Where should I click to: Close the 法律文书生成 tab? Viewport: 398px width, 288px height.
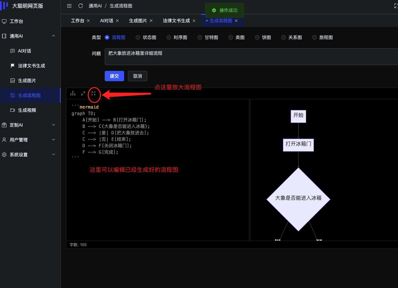[194, 21]
